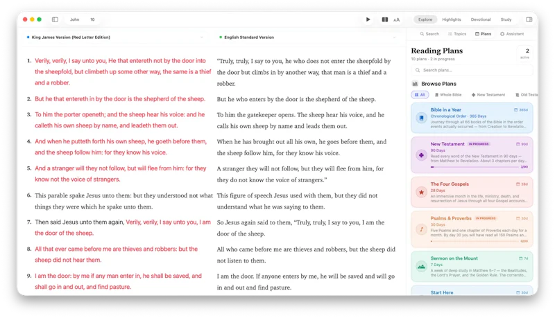This screenshot has height=318, width=555.
Task: Click the calendar 30d badge on Psalms & Proverbs
Action: [522, 218]
